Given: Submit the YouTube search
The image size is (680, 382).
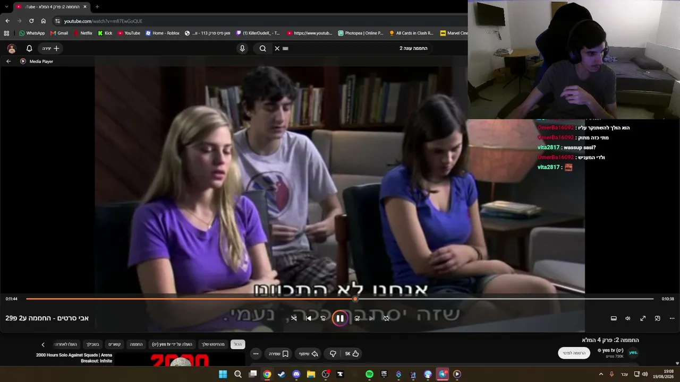Looking at the screenshot, I should point(262,48).
